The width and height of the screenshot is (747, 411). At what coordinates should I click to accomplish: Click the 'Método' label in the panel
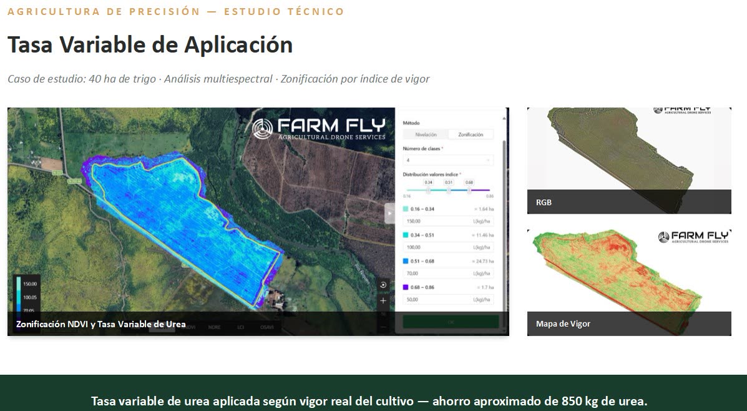click(411, 123)
